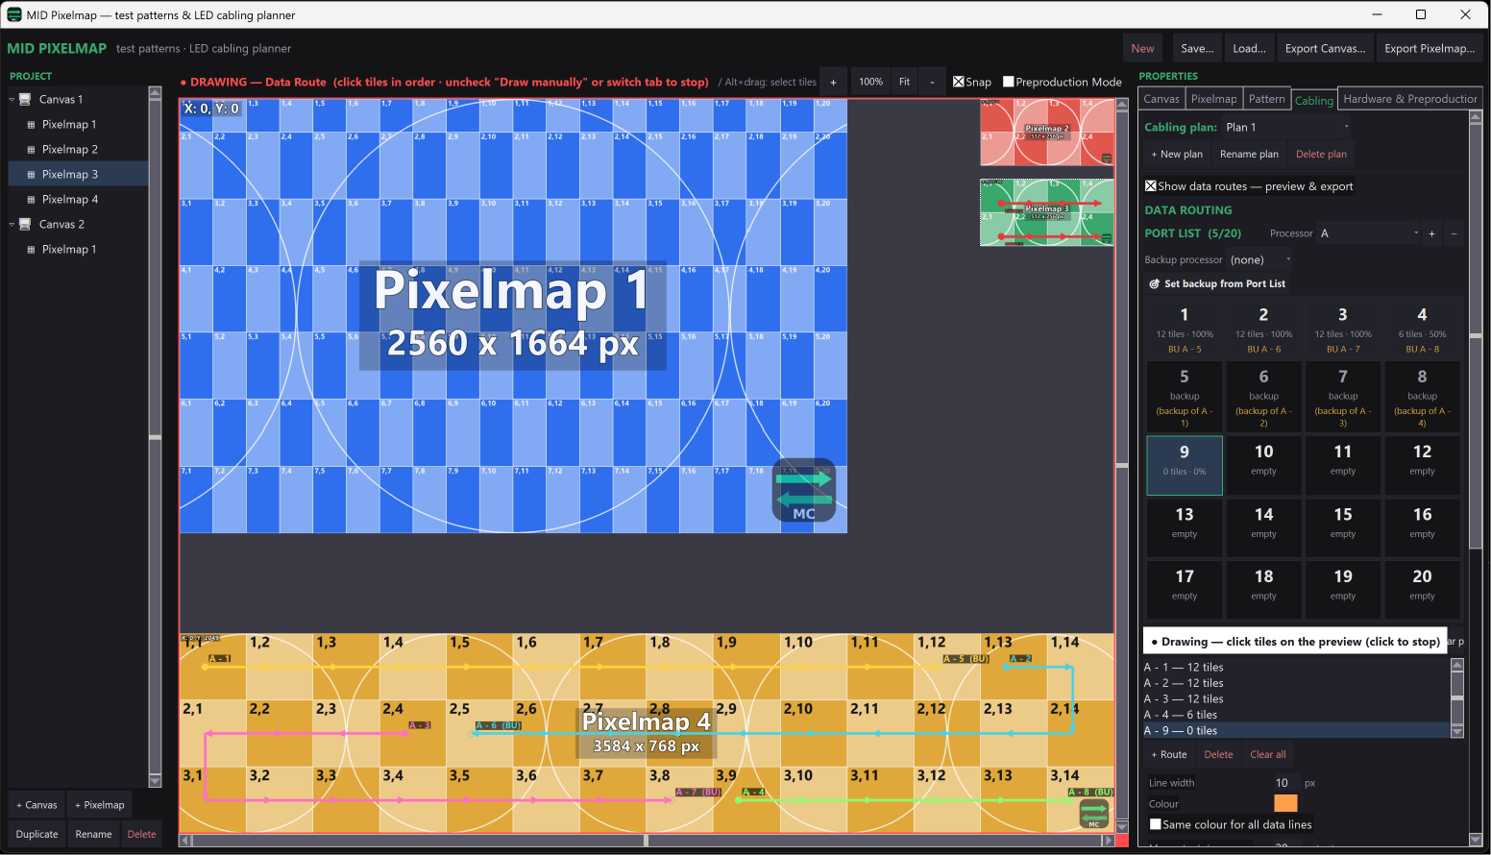Switch to the Canvas properties tab
Screen dimensions: 1491x855
pos(1161,99)
